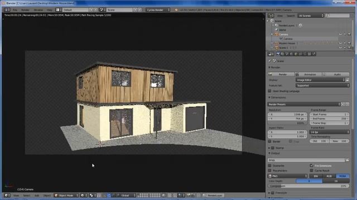Select the Object properties tab icon
Image resolution: width=357 pixels, height=200 pixels.
point(296,54)
